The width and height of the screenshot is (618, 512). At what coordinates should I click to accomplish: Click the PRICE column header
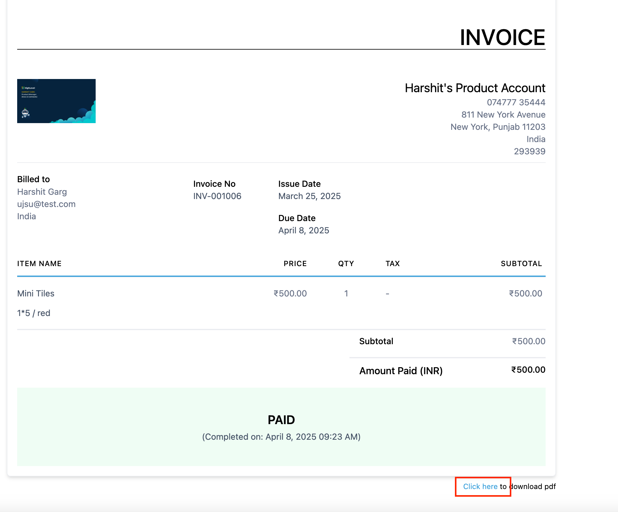pyautogui.click(x=295, y=264)
